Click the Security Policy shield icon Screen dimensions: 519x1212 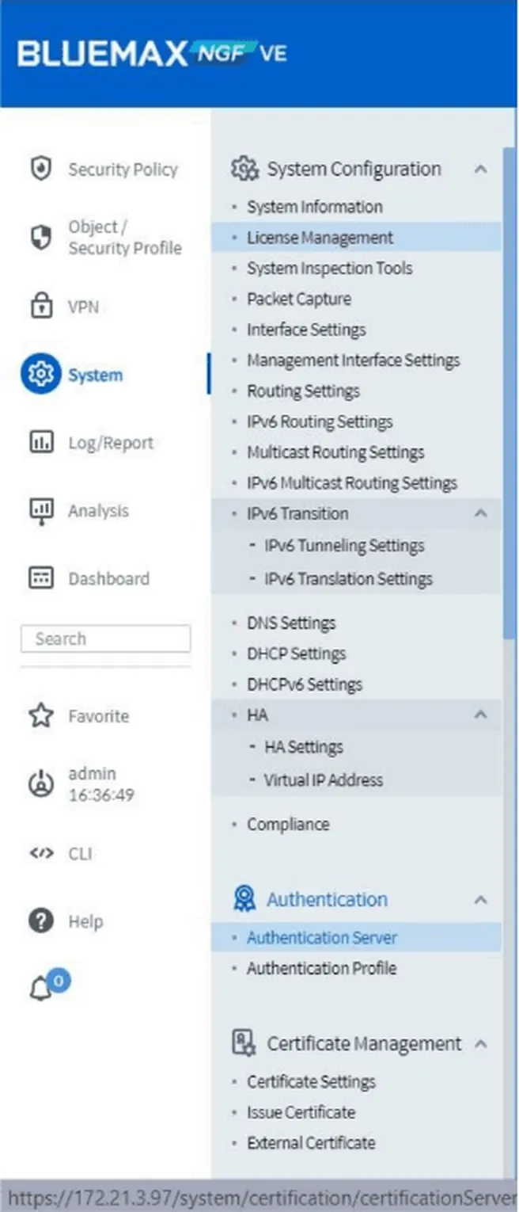click(x=40, y=169)
